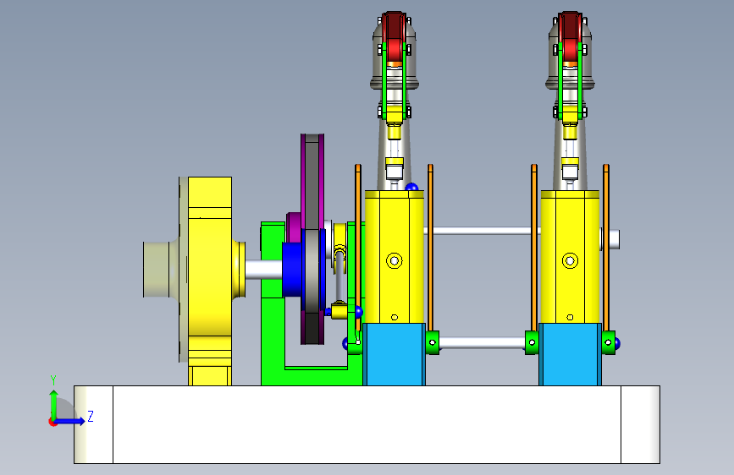Pick the circular port on right yellow cylinder

[570, 261]
